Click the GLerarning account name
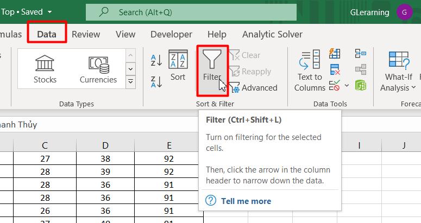Image resolution: width=421 pixels, height=223 pixels. coord(369,12)
